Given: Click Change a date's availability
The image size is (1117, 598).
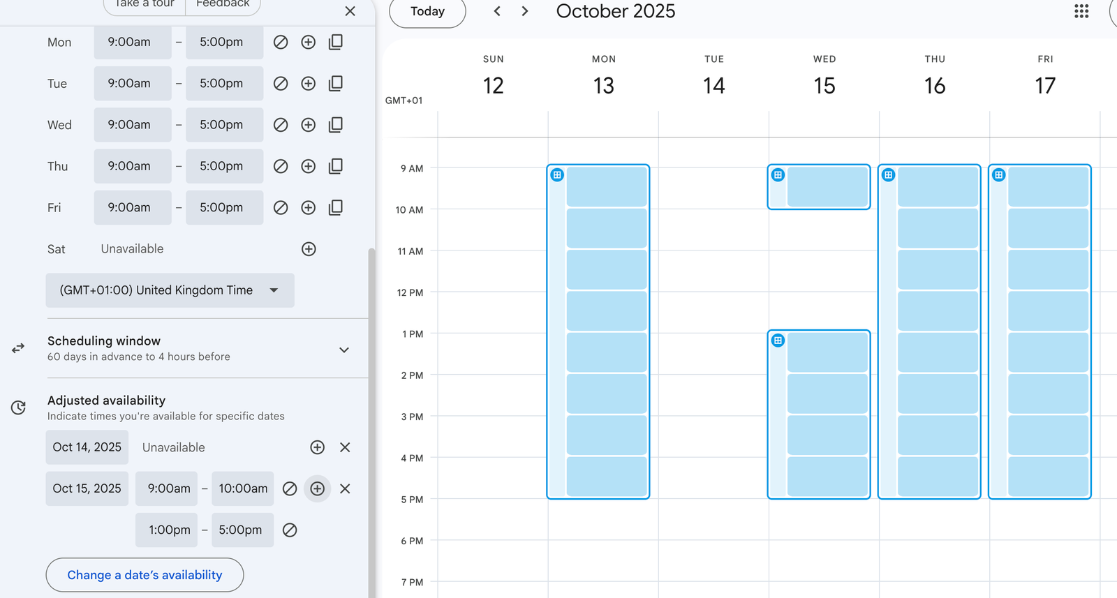Looking at the screenshot, I should pyautogui.click(x=145, y=575).
